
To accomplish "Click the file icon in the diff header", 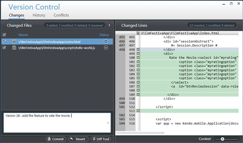I will [x=138, y=33].
